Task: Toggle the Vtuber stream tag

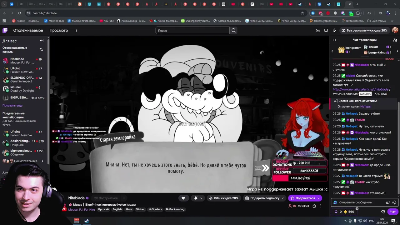Action: coord(140,209)
